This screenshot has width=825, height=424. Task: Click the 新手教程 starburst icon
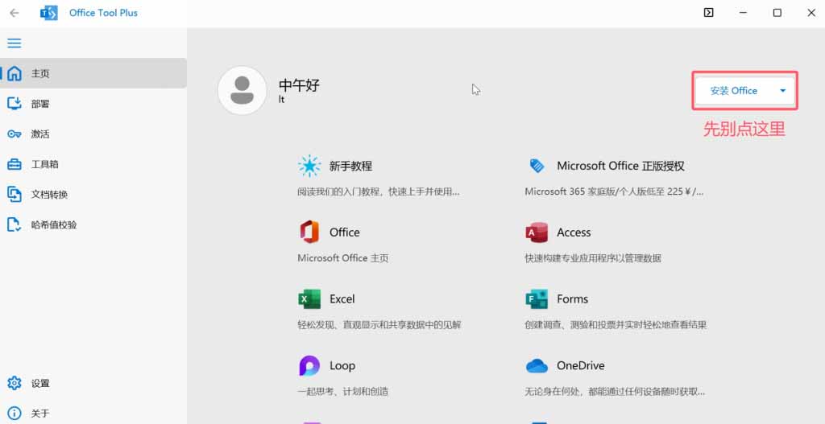click(x=309, y=166)
